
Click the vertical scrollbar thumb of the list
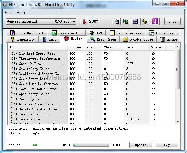coord(178,69)
